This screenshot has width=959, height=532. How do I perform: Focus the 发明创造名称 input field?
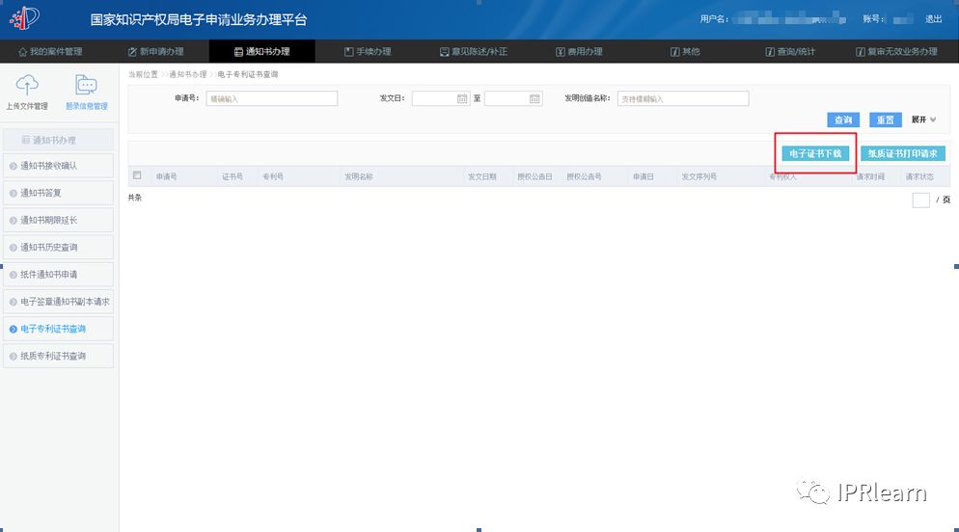click(683, 98)
